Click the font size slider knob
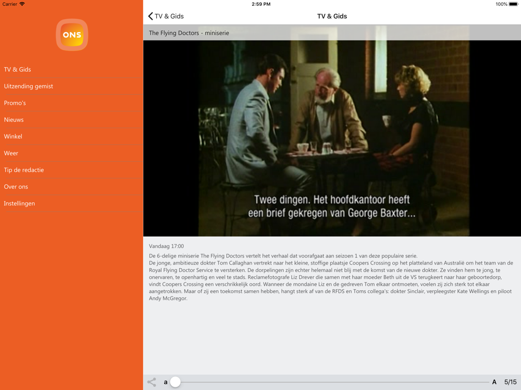Screen dimensions: 521x390 (175, 382)
